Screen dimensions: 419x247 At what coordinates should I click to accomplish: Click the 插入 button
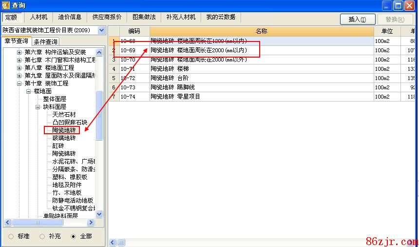(357, 20)
